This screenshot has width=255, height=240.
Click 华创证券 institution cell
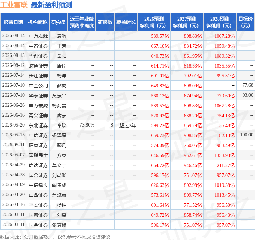tap(38, 56)
